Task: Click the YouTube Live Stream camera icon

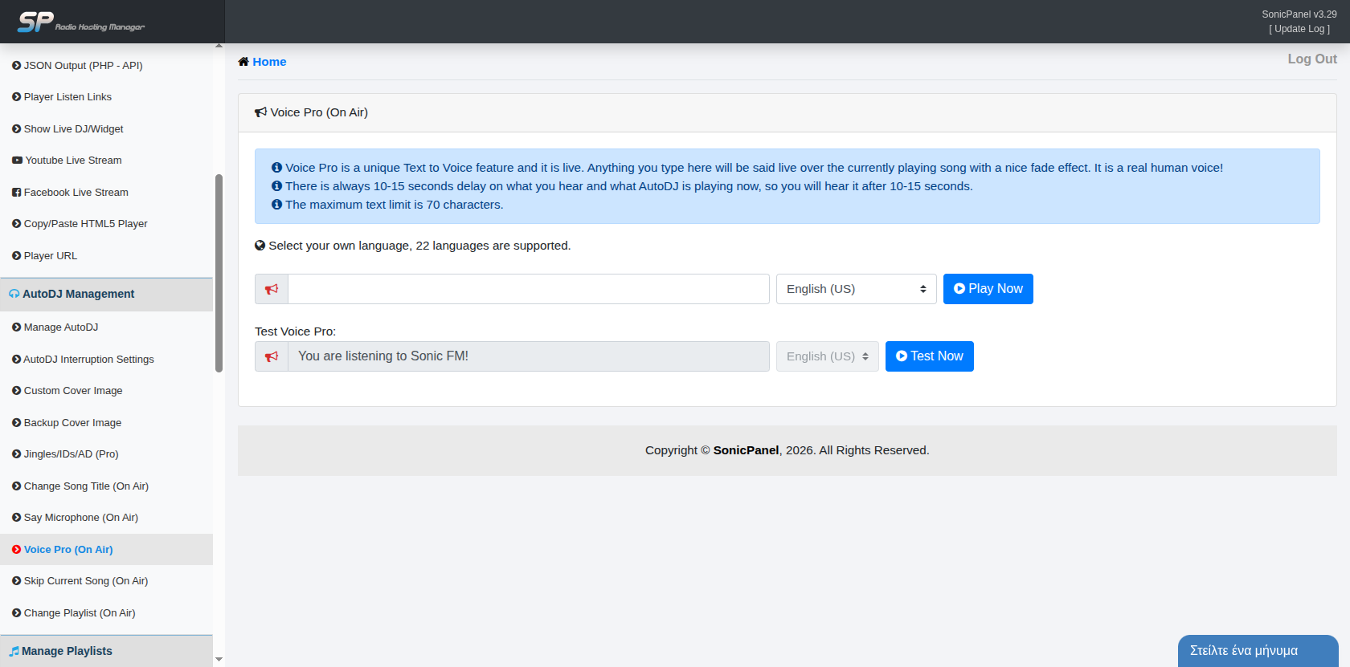Action: tap(17, 161)
